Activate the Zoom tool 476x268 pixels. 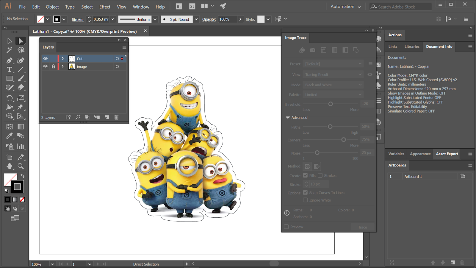tap(21, 166)
